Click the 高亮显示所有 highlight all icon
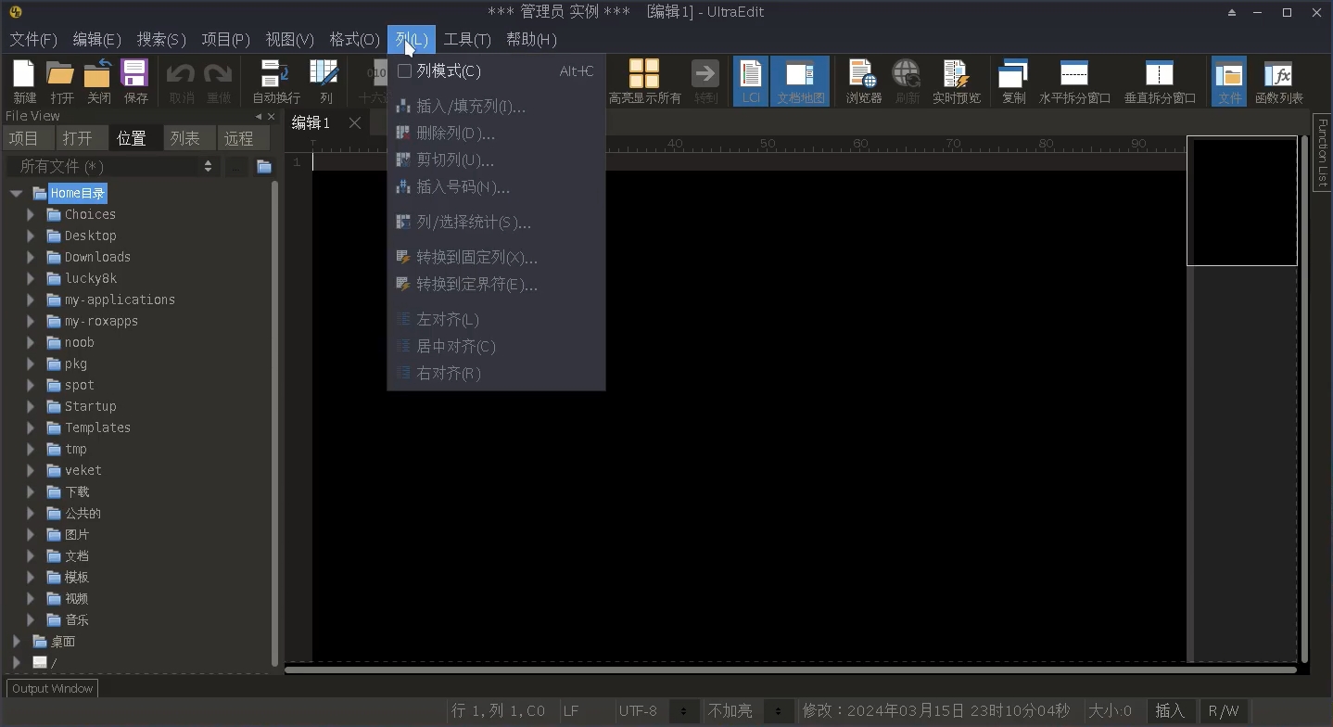Image resolution: width=1333 pixels, height=727 pixels. pos(644,81)
